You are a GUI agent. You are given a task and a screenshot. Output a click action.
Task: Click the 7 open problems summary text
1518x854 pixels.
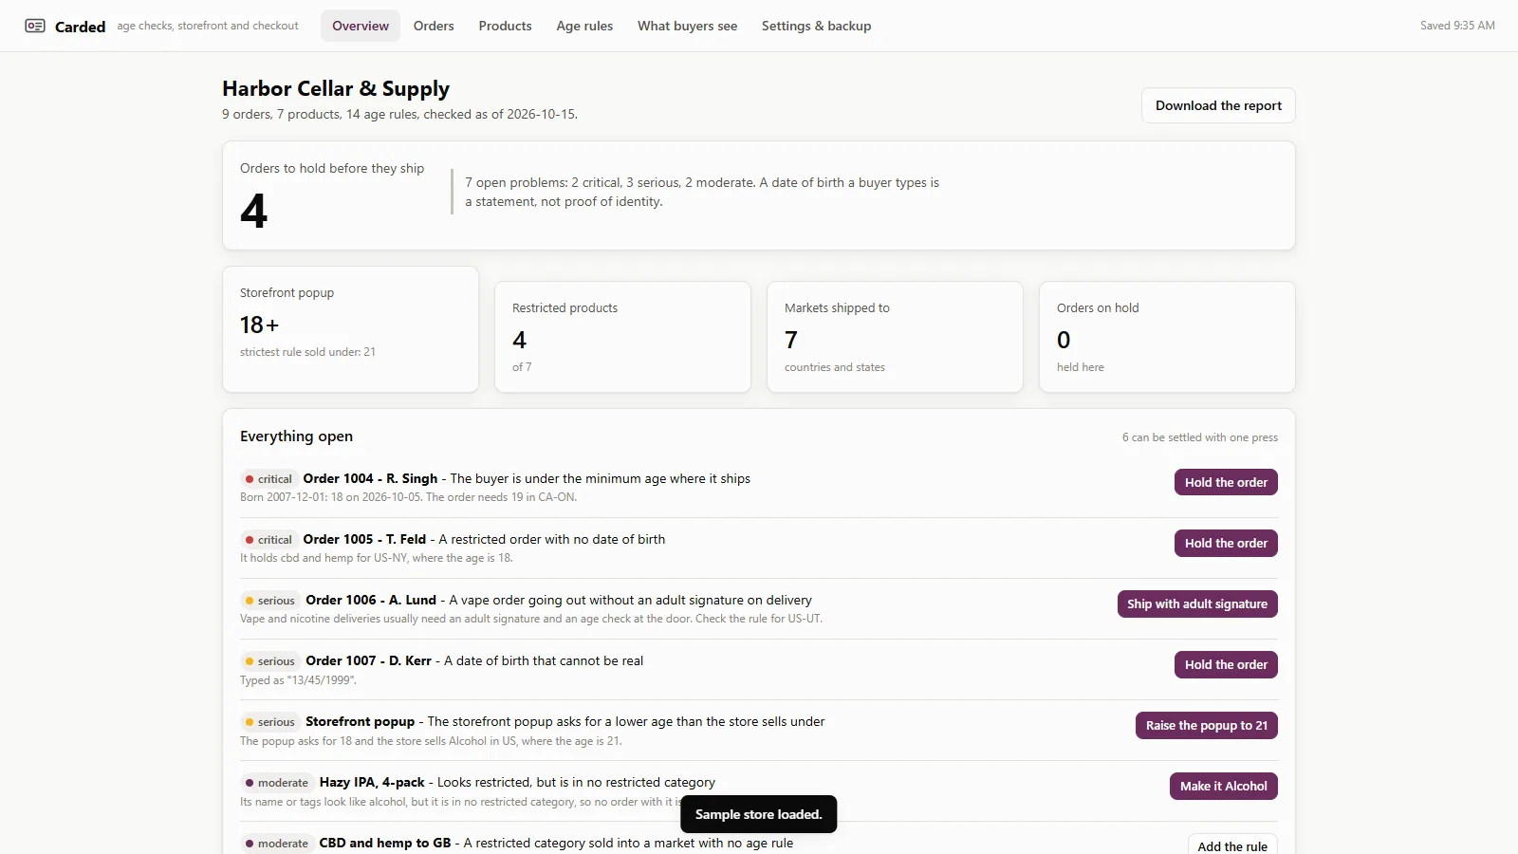(x=702, y=192)
